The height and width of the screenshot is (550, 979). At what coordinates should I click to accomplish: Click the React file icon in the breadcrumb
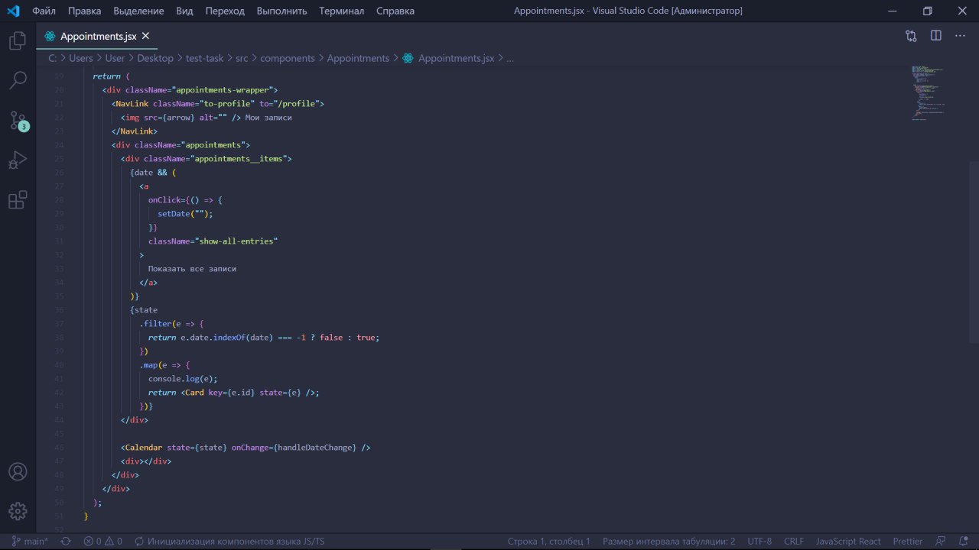click(x=408, y=58)
